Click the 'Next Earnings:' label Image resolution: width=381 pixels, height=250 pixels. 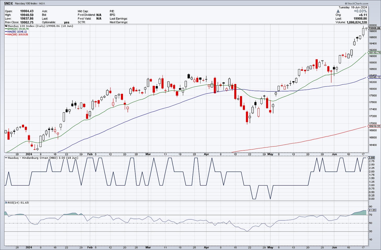119,22
